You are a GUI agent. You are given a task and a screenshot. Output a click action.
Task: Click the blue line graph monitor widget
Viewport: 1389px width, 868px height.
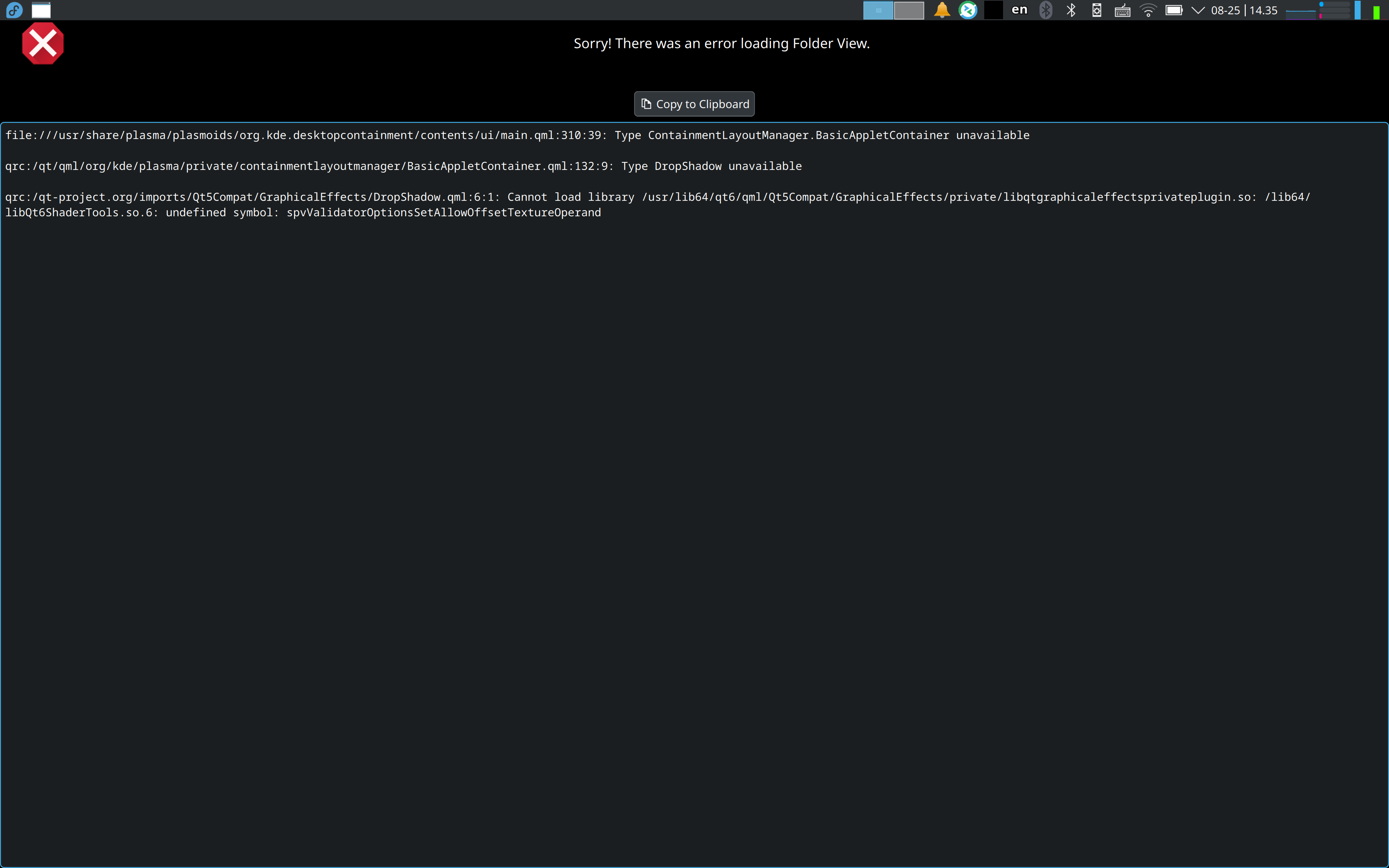(x=1300, y=10)
